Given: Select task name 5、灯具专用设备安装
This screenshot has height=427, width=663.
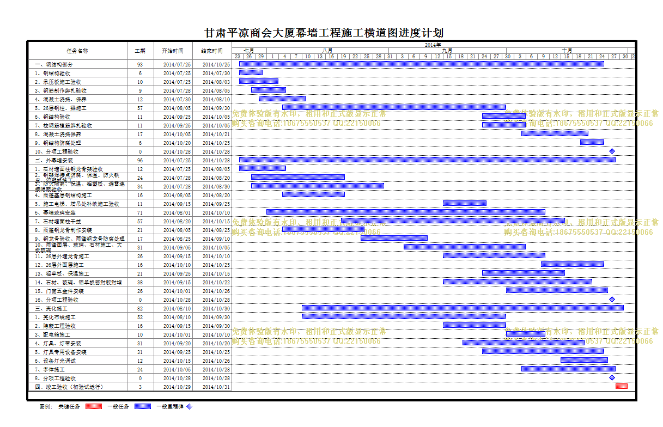Looking at the screenshot, I should click(x=61, y=352).
